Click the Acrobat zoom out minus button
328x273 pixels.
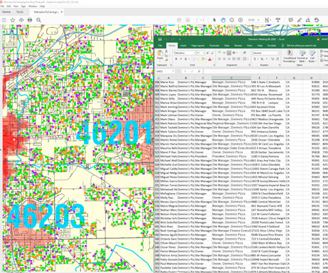[x=232, y=20]
